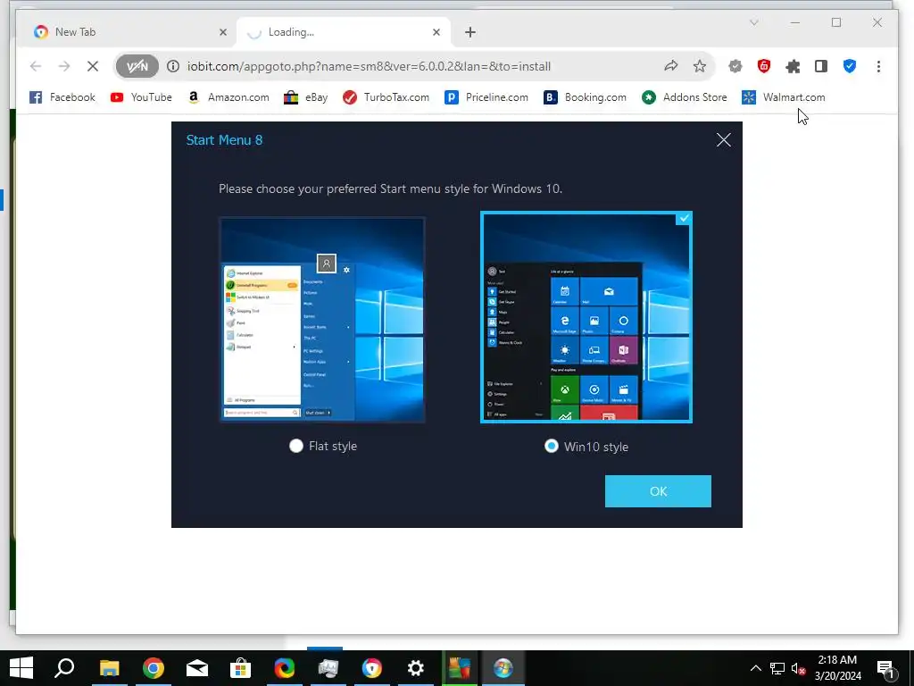This screenshot has width=914, height=686.
Task: Open the gray gear-shaped extension icon
Action: click(735, 66)
